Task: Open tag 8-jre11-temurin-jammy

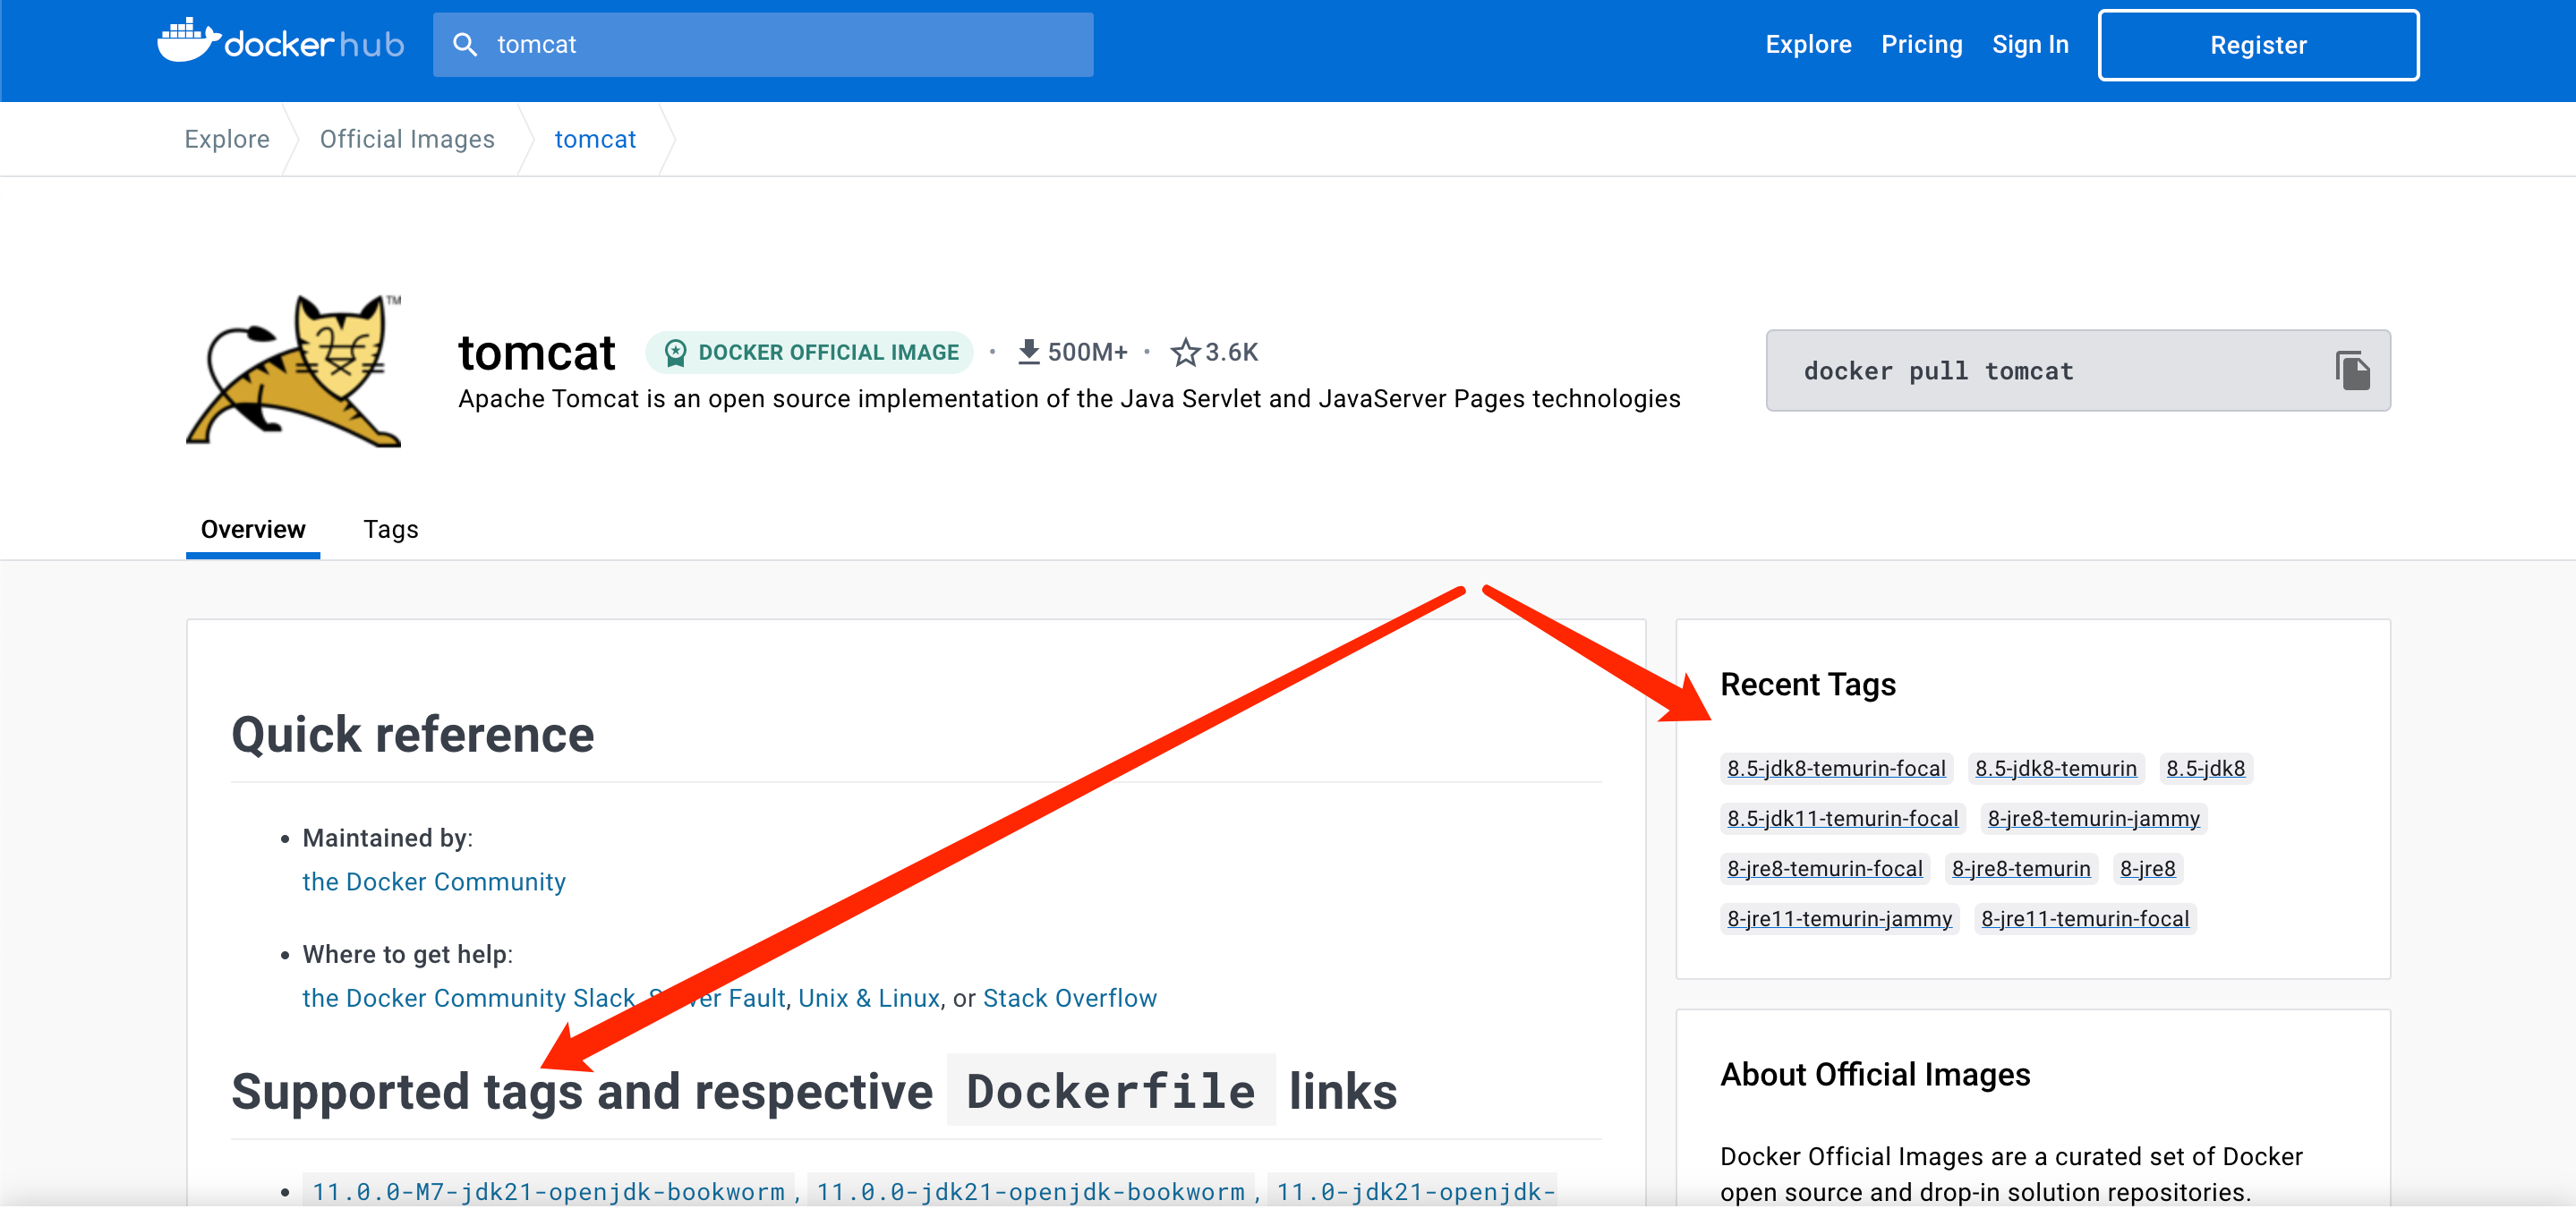Action: coord(1839,918)
